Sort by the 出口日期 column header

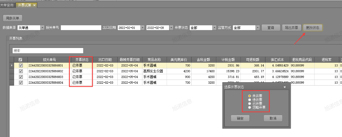(105, 59)
